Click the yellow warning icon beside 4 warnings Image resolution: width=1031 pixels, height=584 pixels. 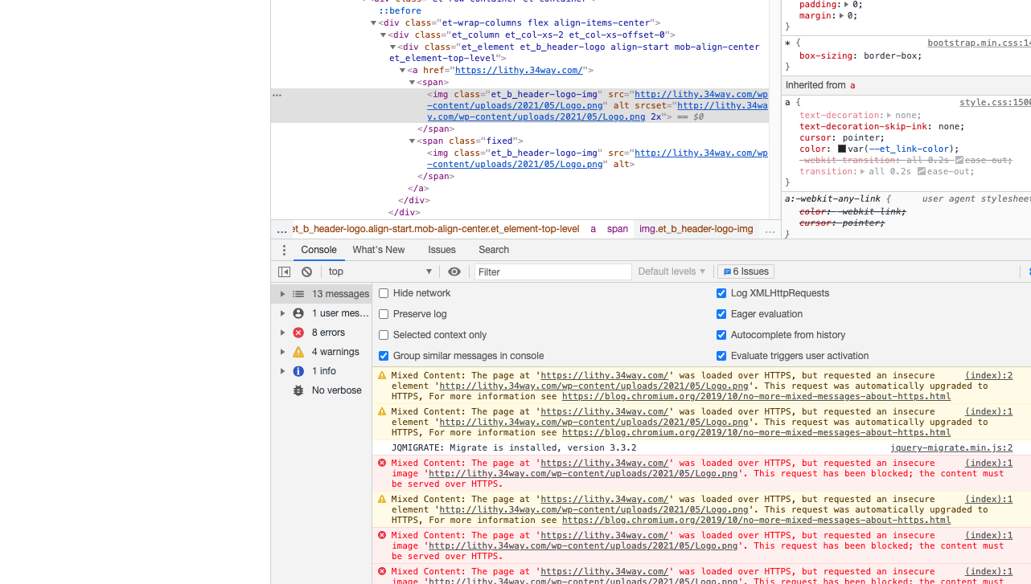tap(298, 352)
